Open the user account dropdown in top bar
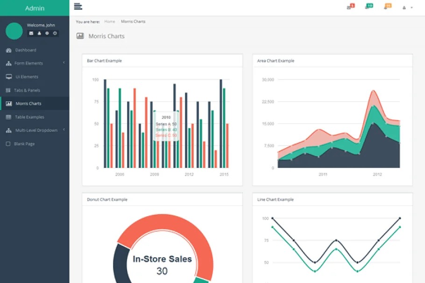Viewport: 425px width, 283px height. 407,7
